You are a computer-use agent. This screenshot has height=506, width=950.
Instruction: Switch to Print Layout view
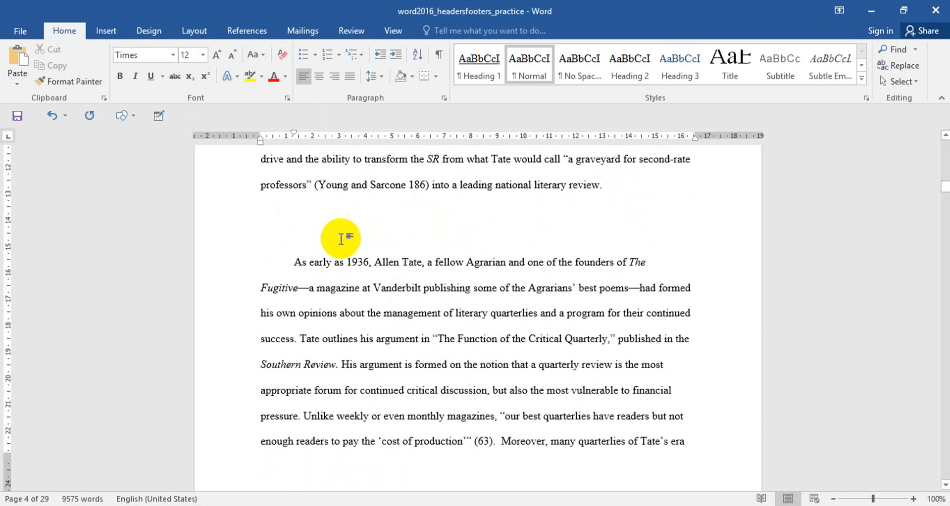click(788, 499)
